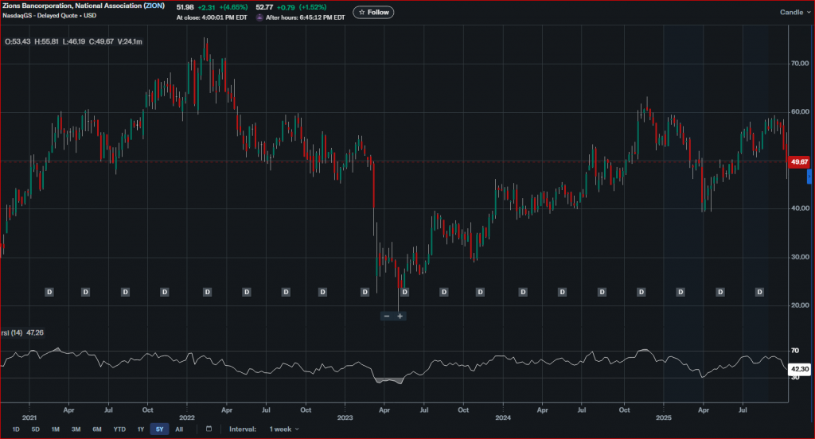Choose the 6M time range
This screenshot has height=439, width=815.
(96, 429)
